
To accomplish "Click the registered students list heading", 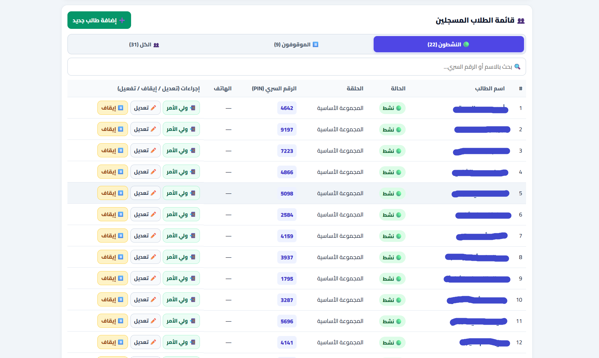I will [x=480, y=20].
